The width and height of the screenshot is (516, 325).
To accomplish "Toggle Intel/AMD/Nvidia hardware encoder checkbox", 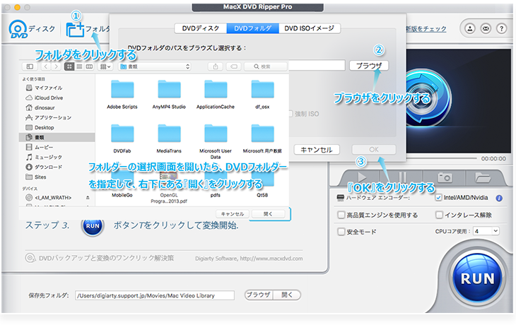I will pyautogui.click(x=438, y=198).
